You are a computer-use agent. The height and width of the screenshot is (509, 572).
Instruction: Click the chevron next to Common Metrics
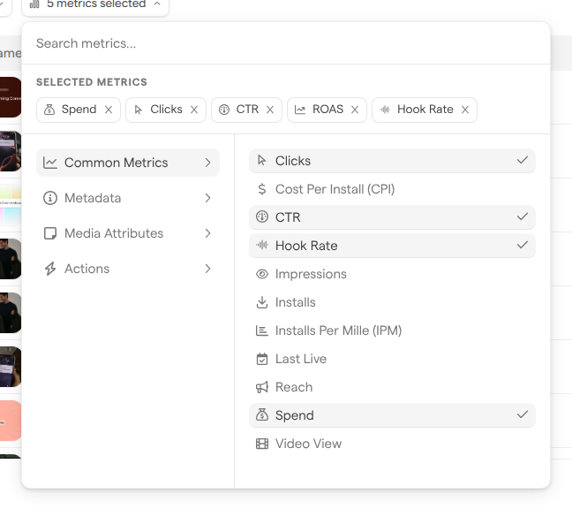point(207,163)
